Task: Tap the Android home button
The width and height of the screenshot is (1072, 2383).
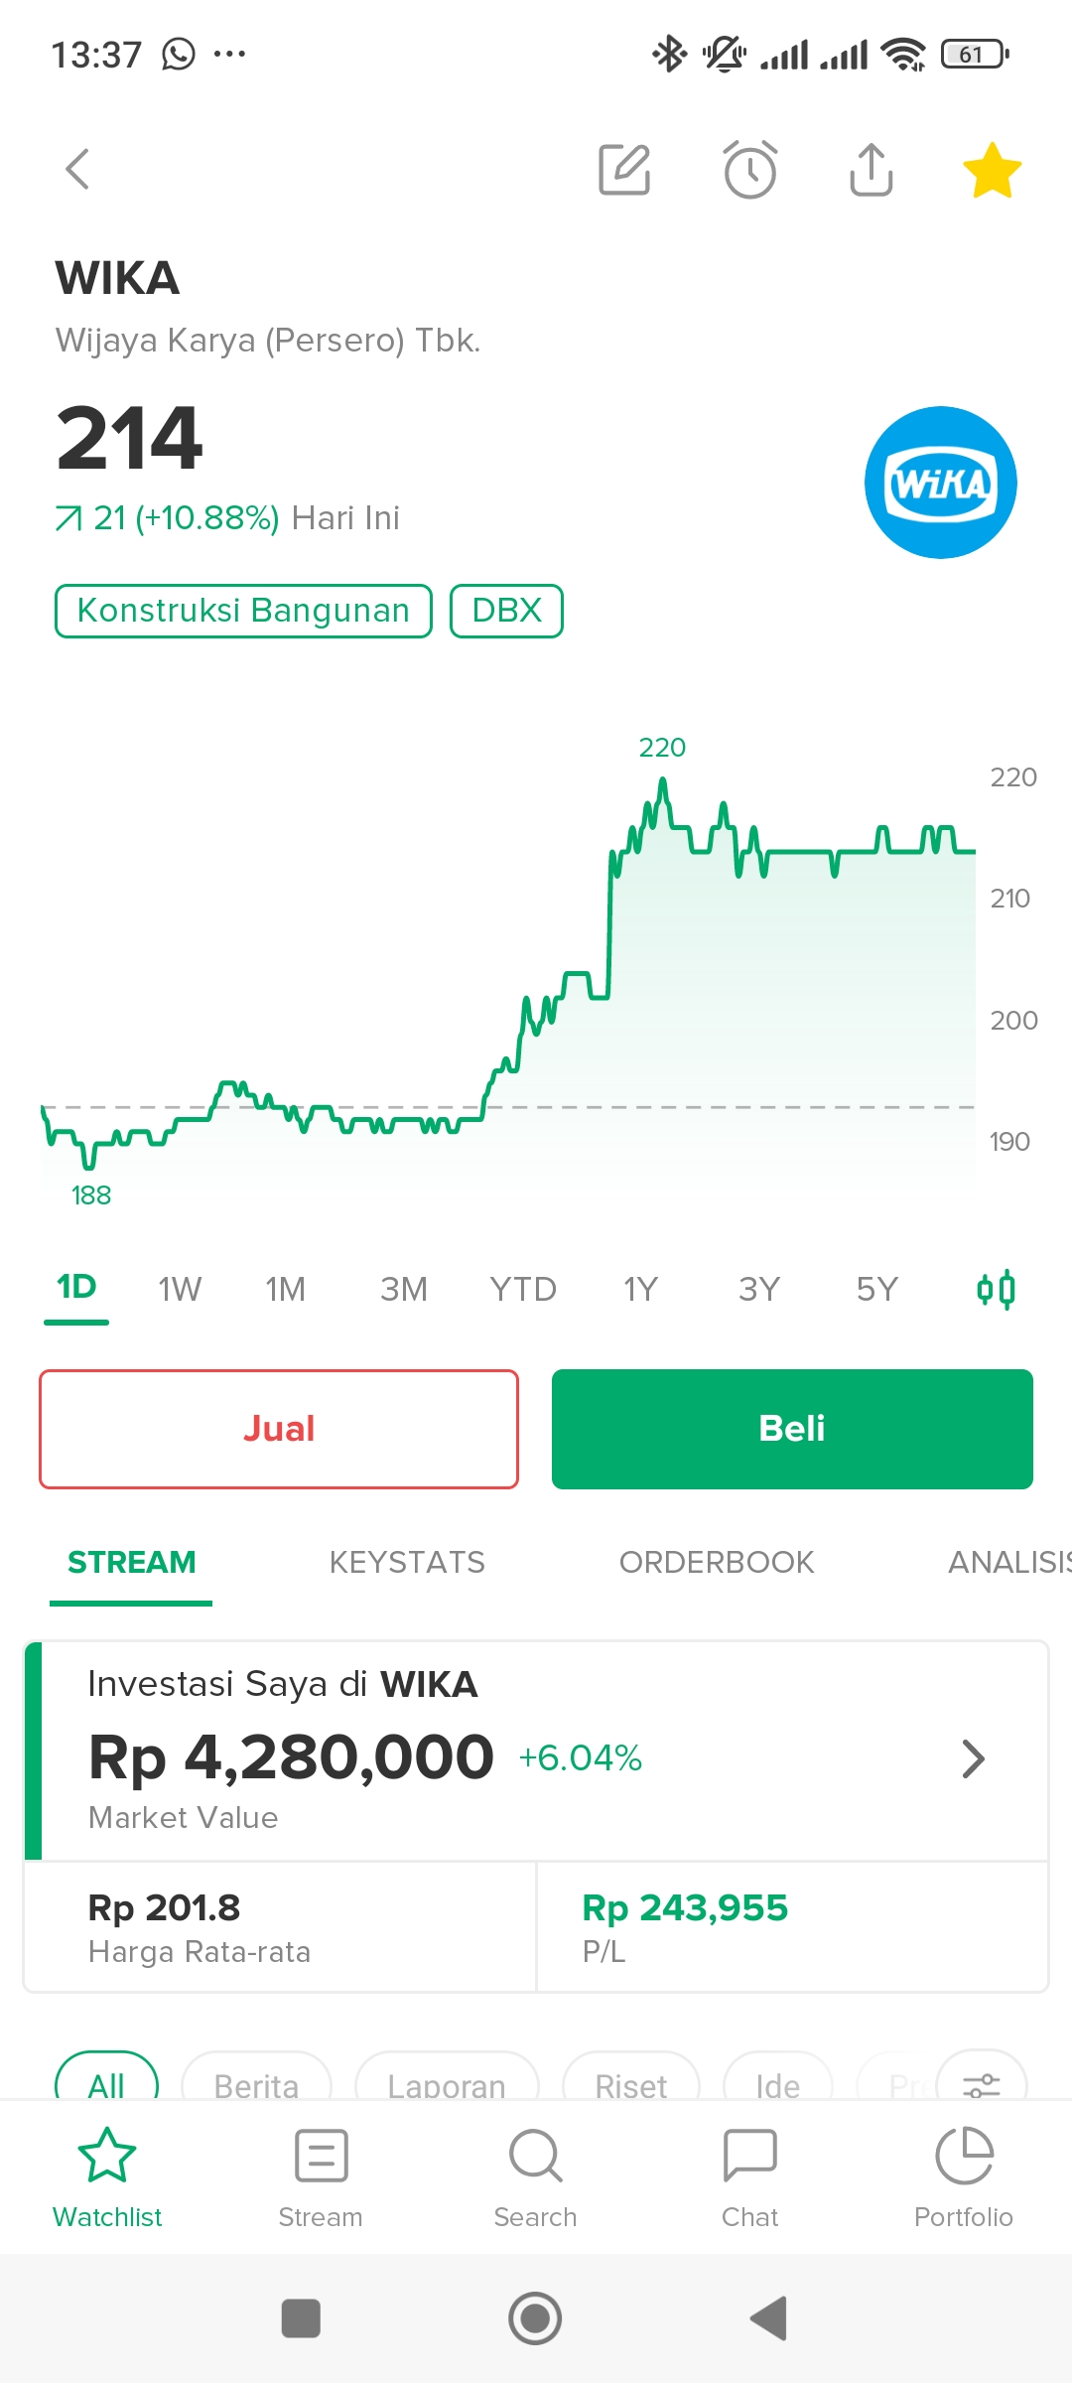Action: [535, 2318]
